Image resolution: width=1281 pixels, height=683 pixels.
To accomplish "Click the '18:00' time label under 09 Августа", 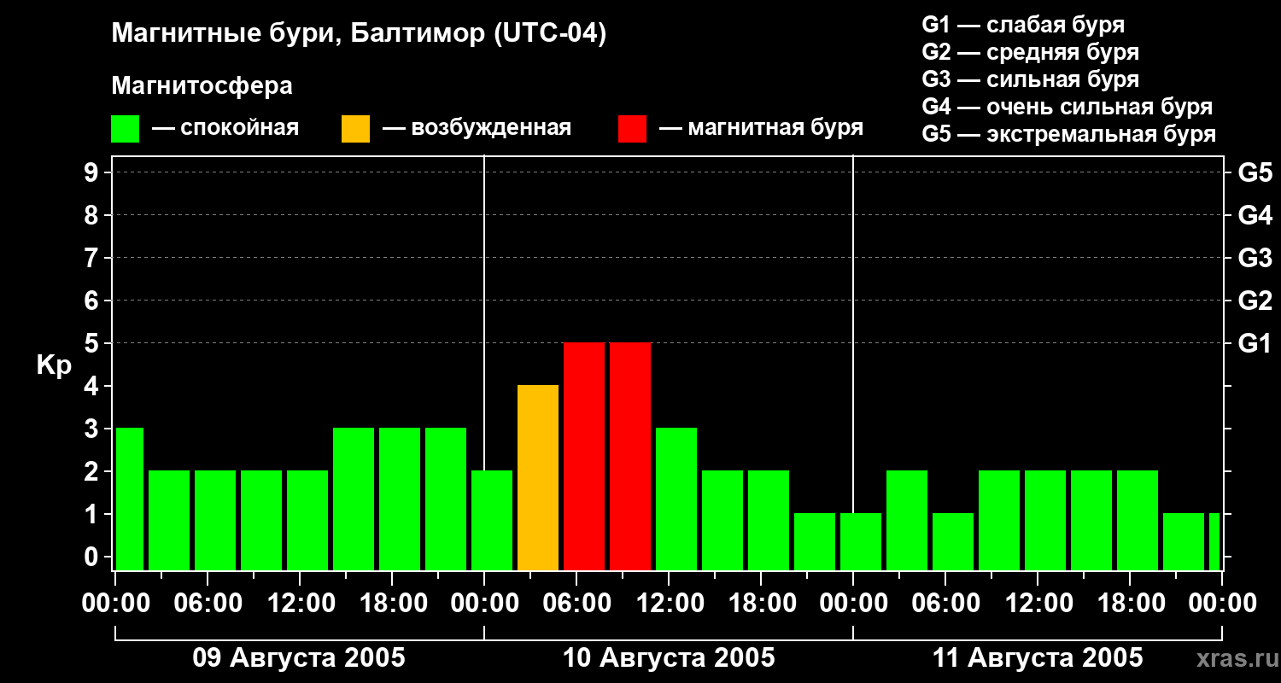I will [392, 604].
